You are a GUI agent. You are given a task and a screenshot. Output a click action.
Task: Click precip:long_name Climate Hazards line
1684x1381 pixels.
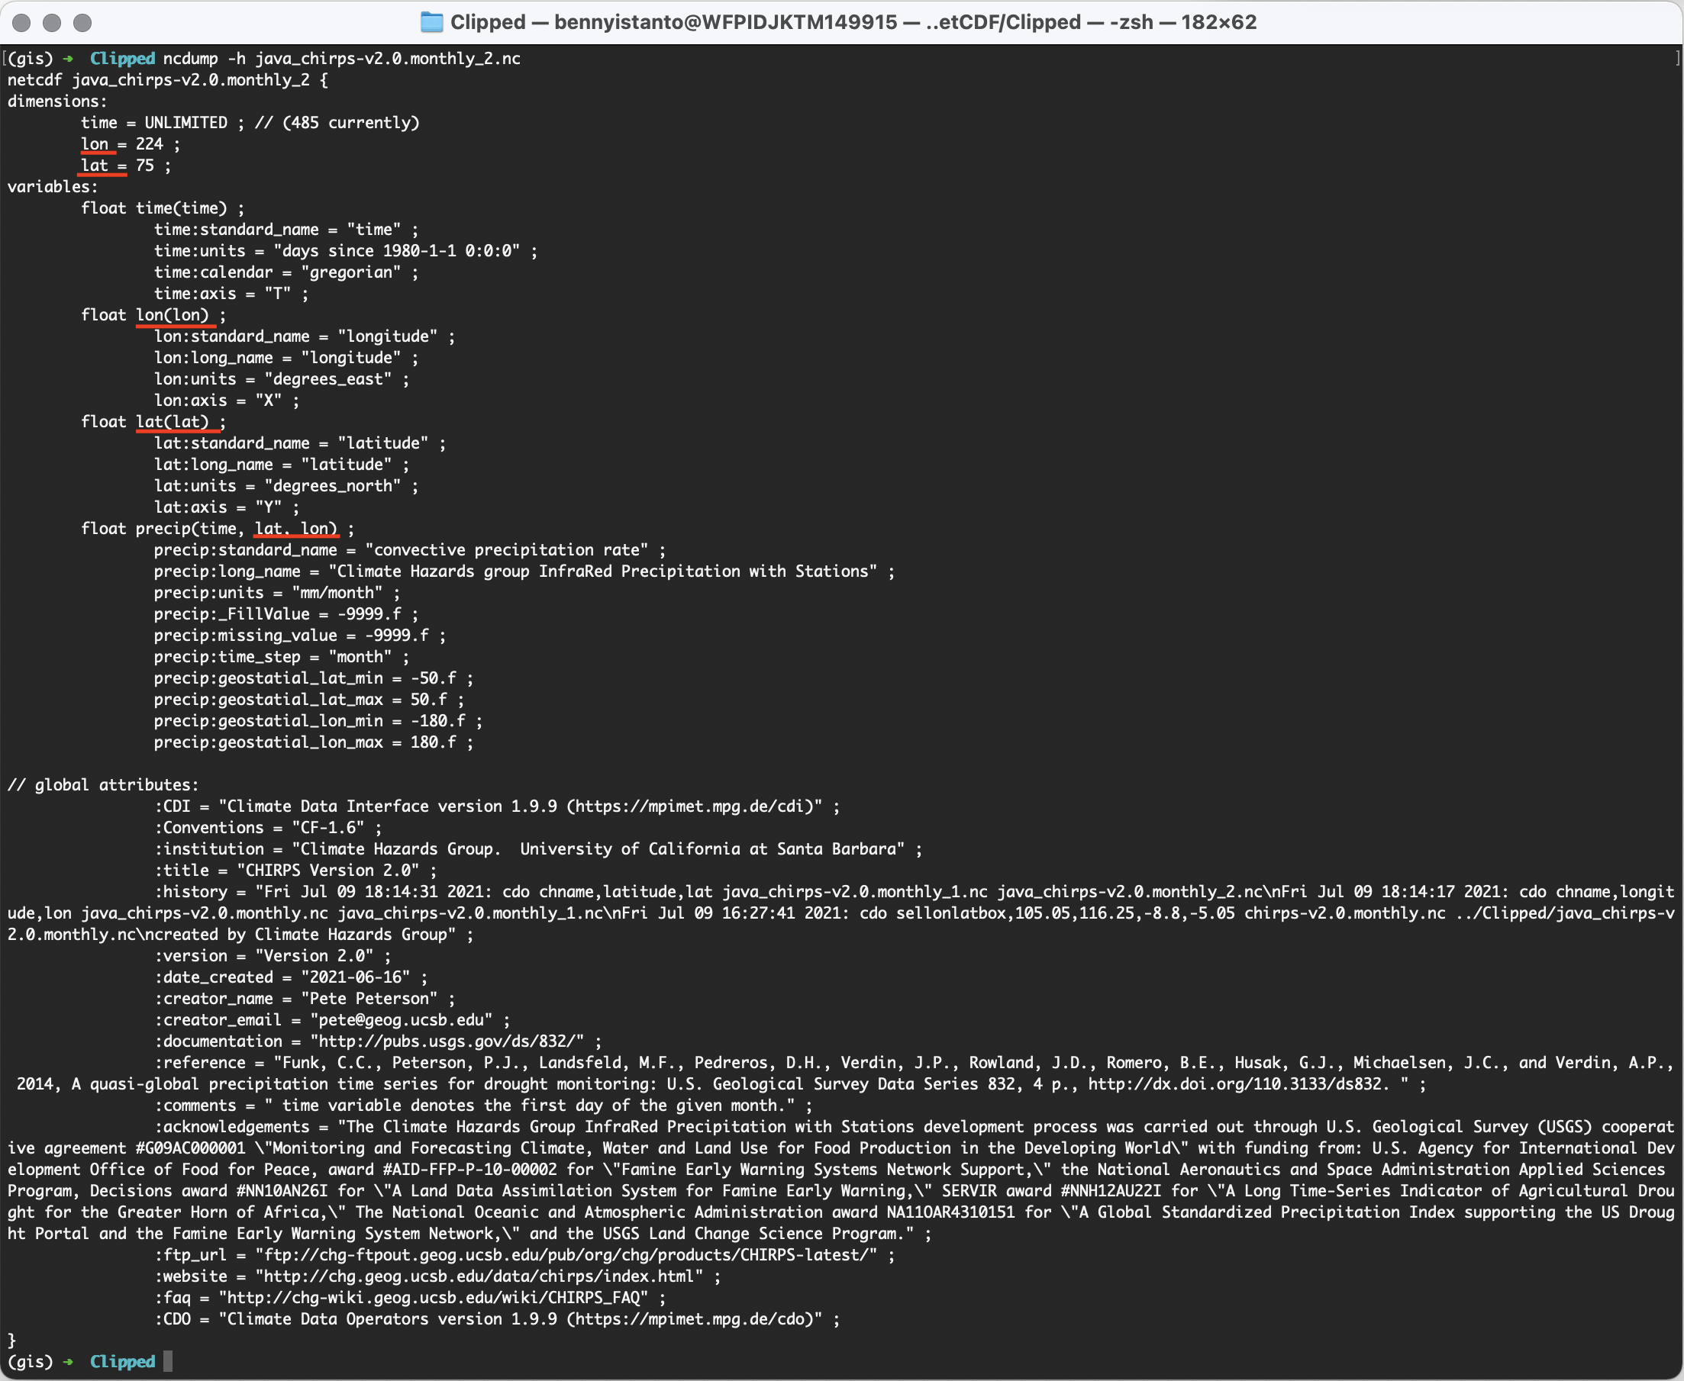[524, 571]
